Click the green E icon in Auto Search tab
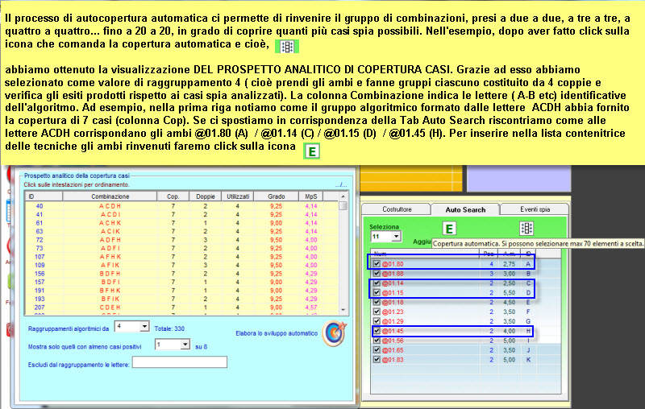Screen dimensions: 645x409 click(449, 229)
